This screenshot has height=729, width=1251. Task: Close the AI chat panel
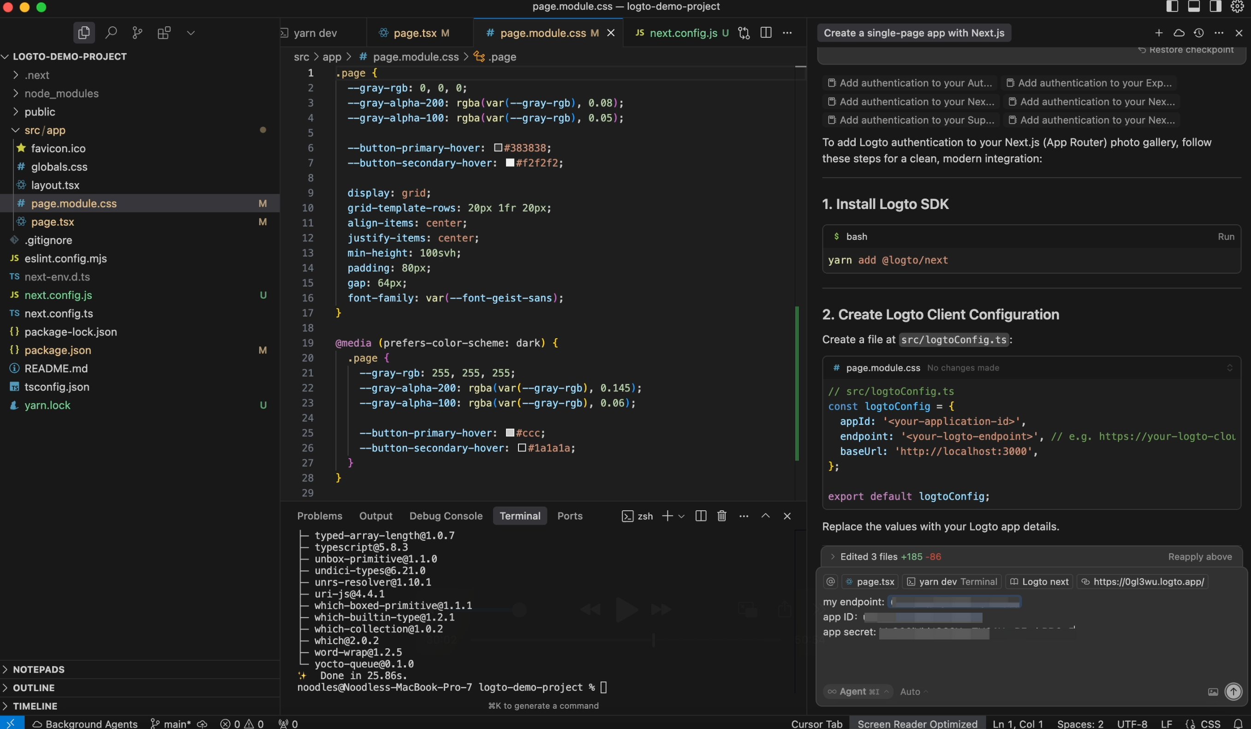click(x=1239, y=33)
